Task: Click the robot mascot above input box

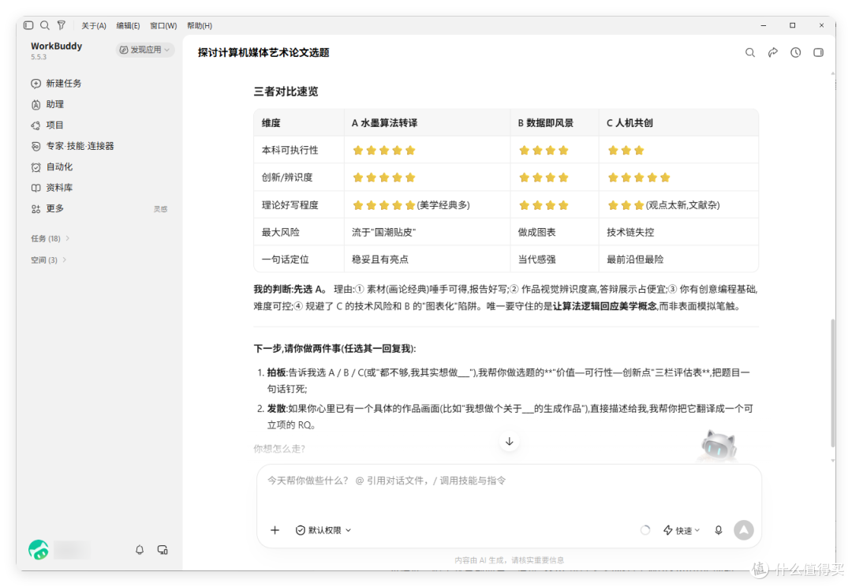Action: tap(719, 446)
